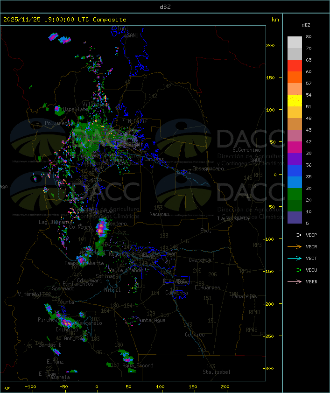Image resolution: width=330 pixels, height=393 pixels.
Task: Click the pink VBBB arrow icon
Action: 295,282
